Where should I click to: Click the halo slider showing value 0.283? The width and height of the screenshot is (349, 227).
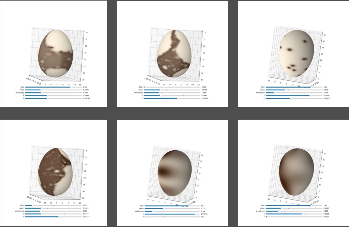tap(53, 206)
